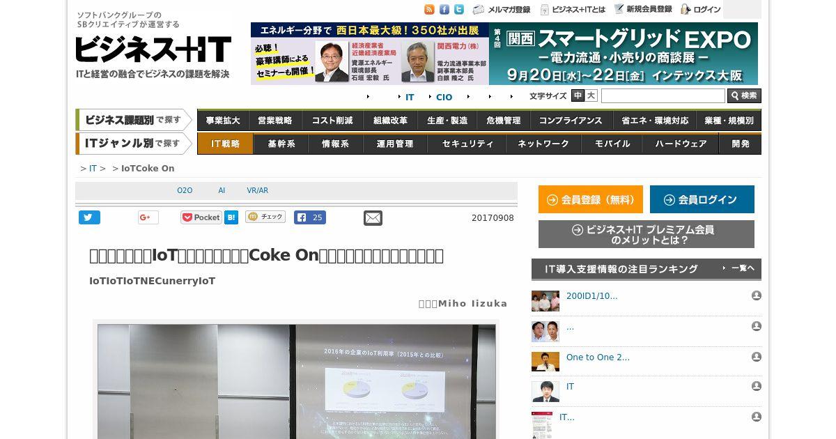Open 組織改革 menu item
The width and height of the screenshot is (836, 439).
click(390, 121)
